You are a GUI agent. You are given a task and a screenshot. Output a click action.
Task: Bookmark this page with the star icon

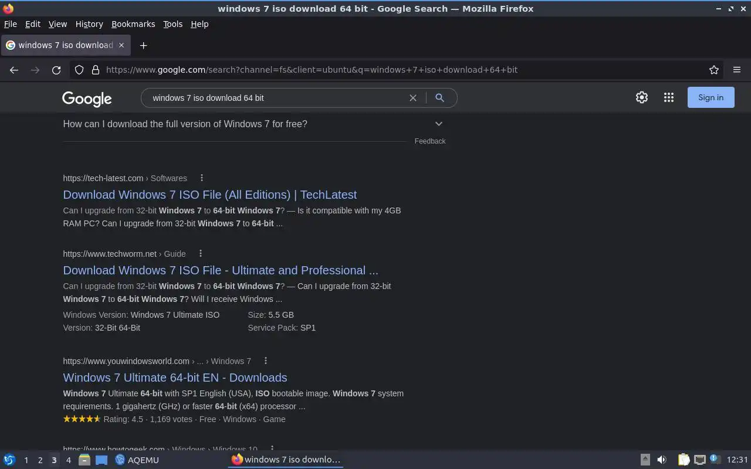[714, 70]
